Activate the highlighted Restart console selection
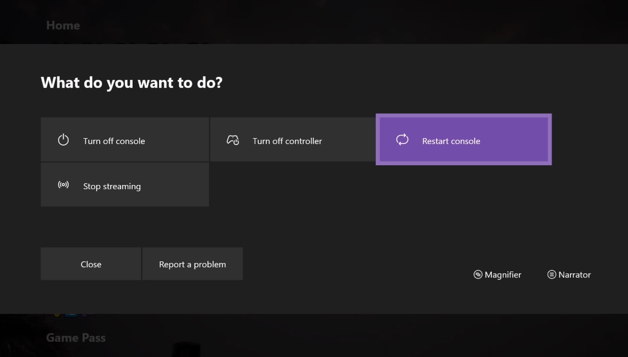Viewport: 628px width, 357px height. [463, 139]
